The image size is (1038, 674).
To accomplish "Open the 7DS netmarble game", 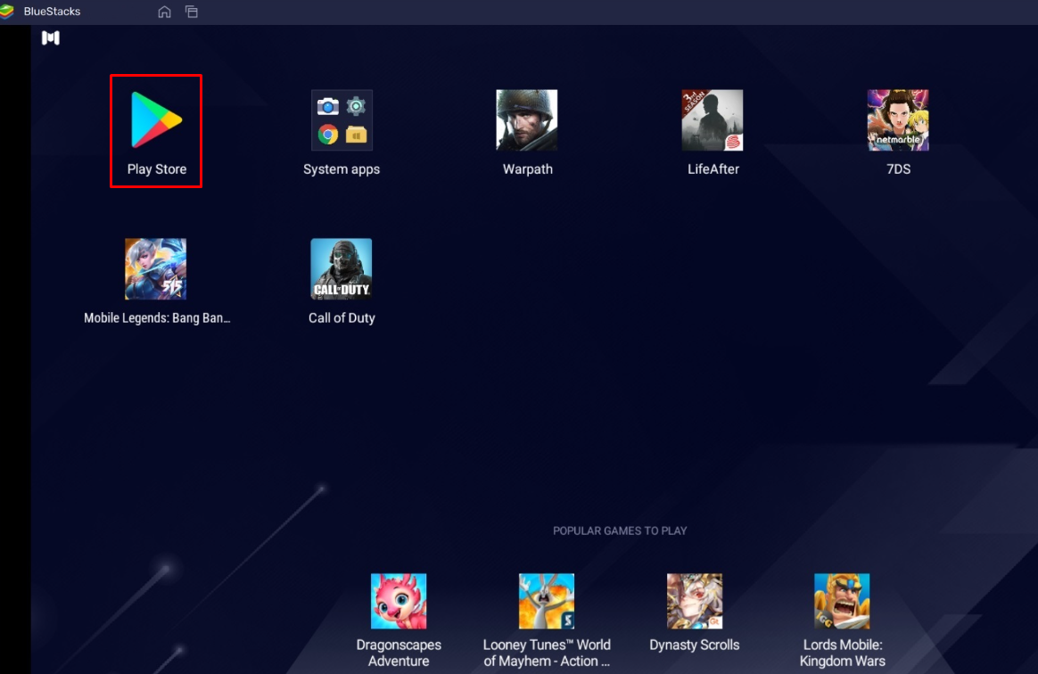I will 898,120.
